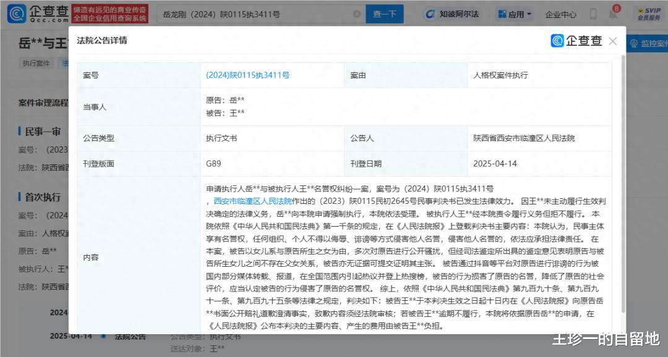Open 知彼阿尔法 from the top bar
This screenshot has height=357, width=668.
(452, 14)
